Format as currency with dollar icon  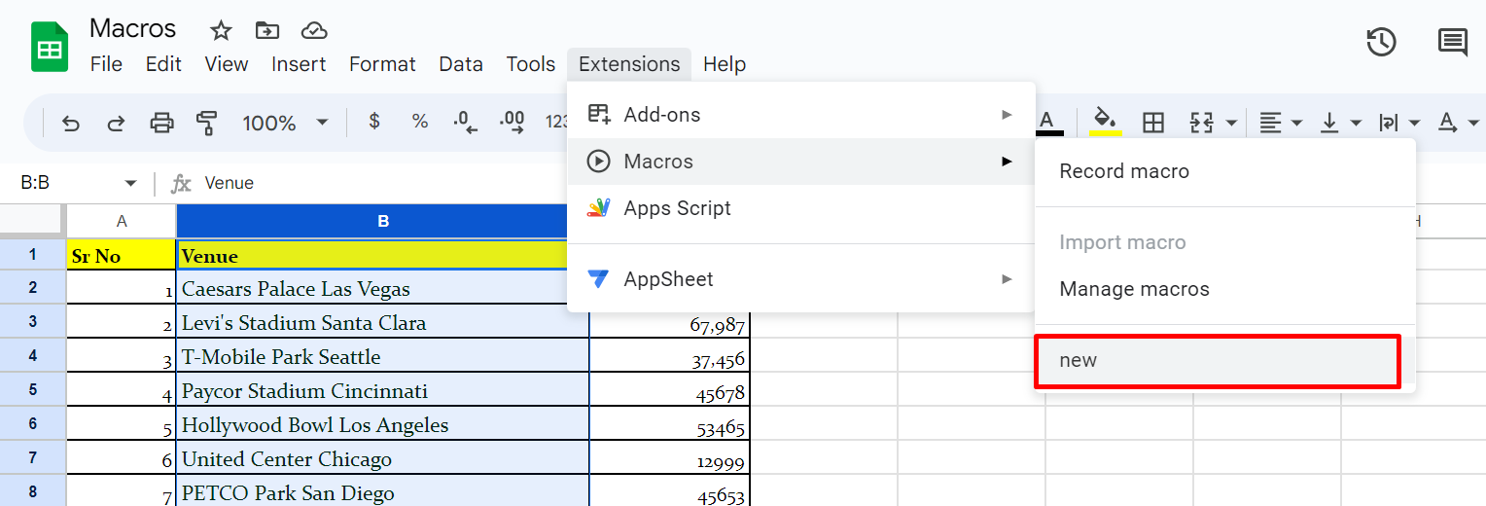tap(373, 122)
